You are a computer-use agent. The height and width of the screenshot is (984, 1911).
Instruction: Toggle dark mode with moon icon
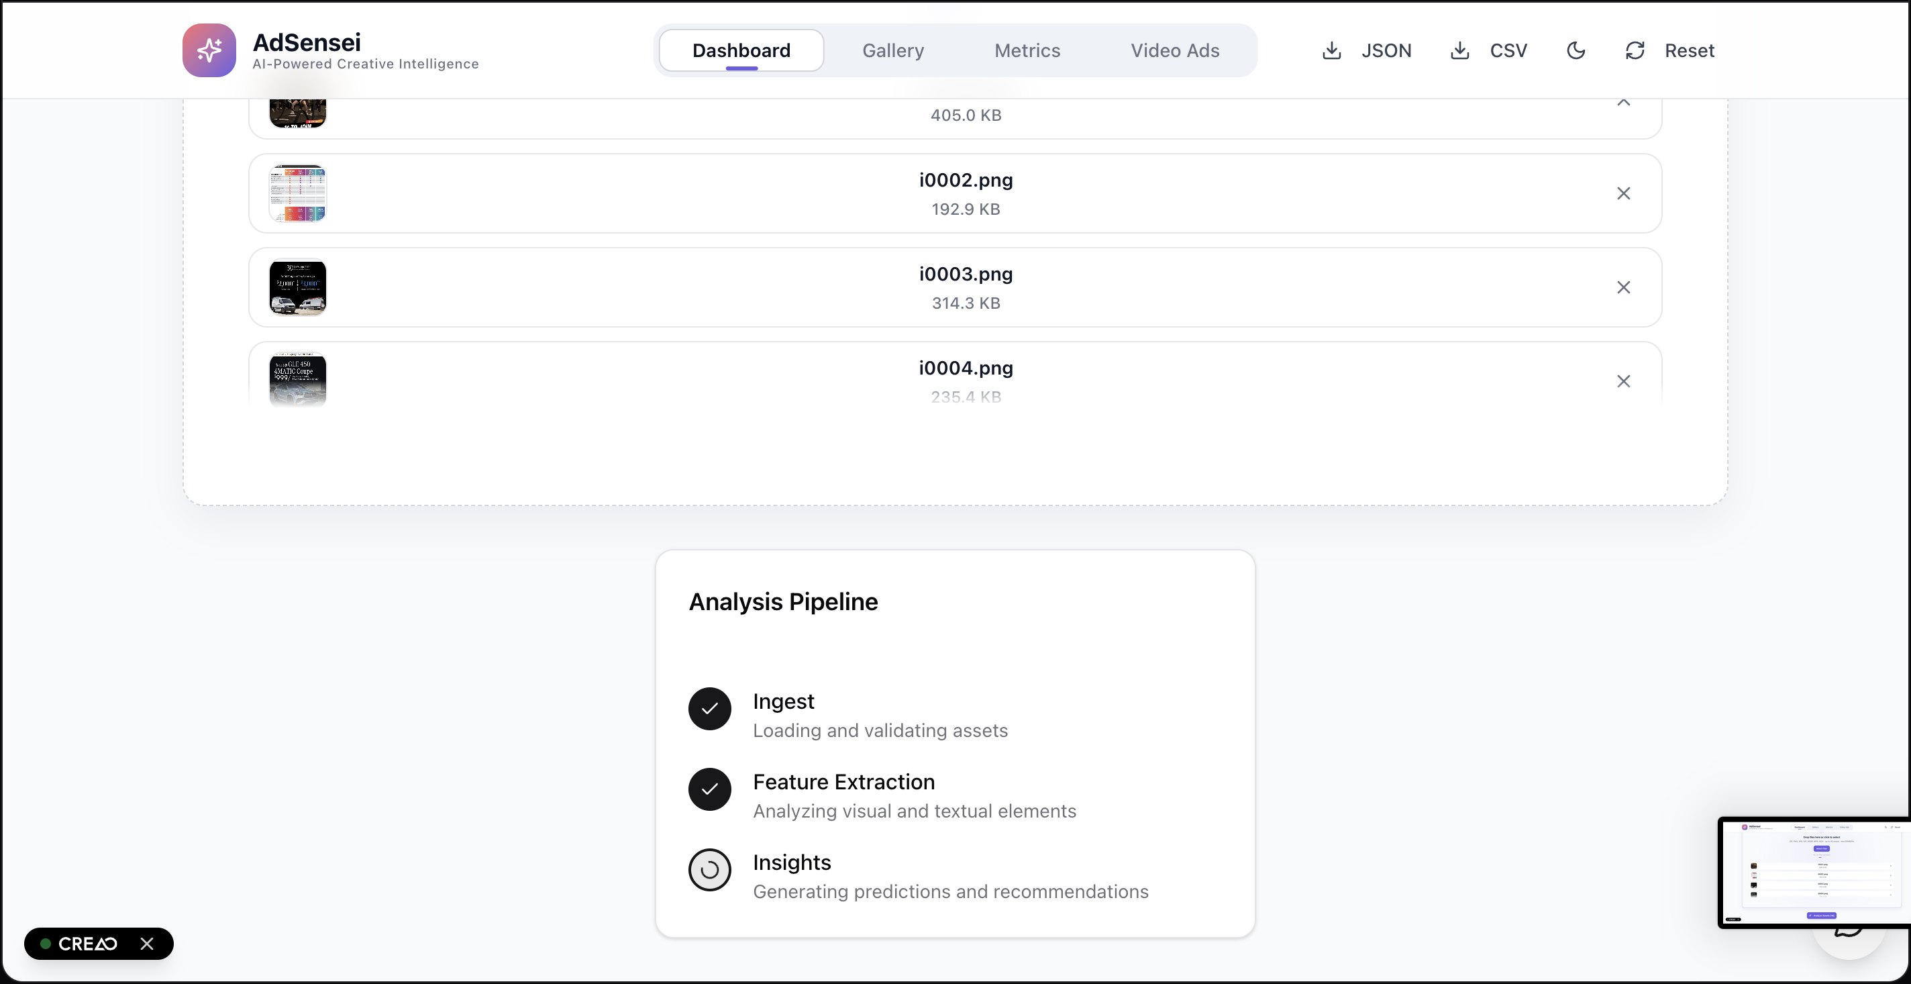click(1576, 50)
